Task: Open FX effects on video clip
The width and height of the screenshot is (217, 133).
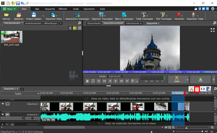Action: tap(44, 109)
